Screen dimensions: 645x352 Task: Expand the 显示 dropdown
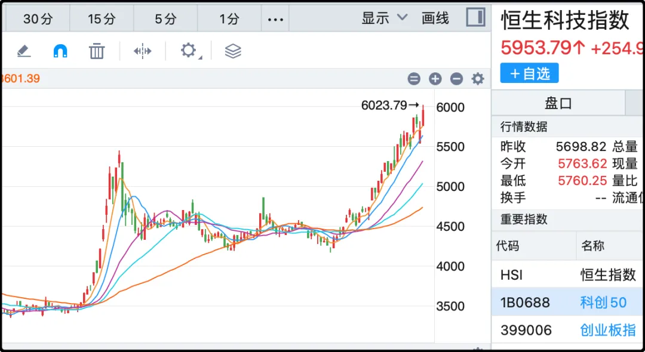tap(384, 18)
